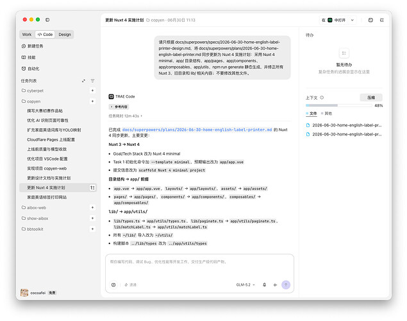Screen dimensions: 407x321
Task: Toggle the sidebar panel icon near window controls
Action: tap(47, 20)
